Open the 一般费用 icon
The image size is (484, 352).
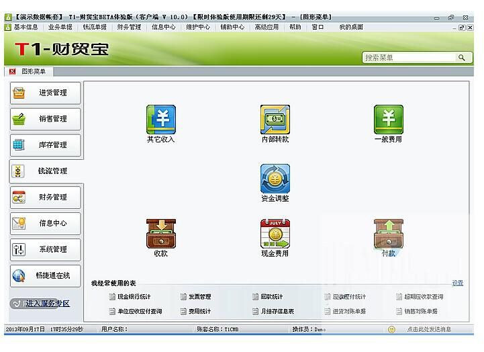[x=388, y=120]
